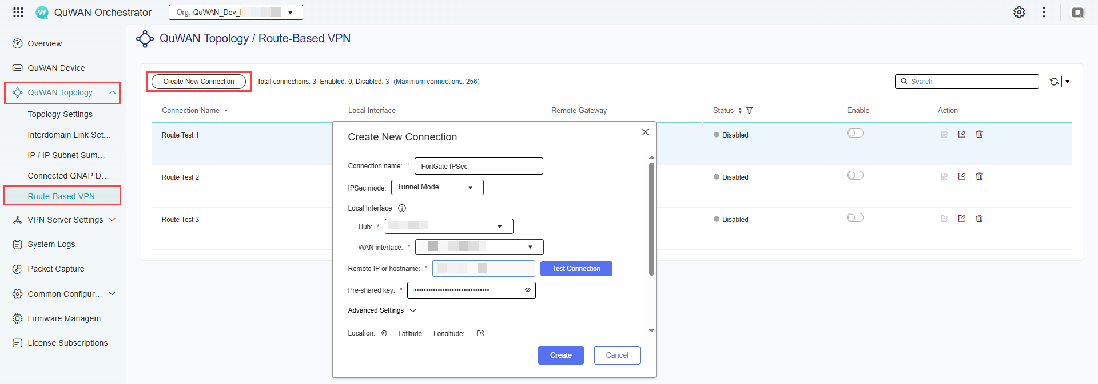The image size is (1098, 384).
Task: Select Route-Based VPN in sidebar
Action: point(62,196)
